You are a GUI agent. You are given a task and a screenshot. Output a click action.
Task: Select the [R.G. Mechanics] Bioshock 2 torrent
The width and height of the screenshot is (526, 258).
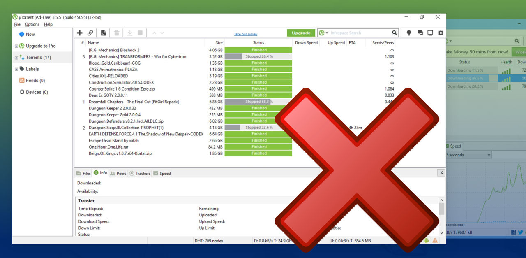tap(114, 50)
